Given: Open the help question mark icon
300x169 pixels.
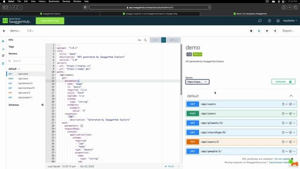Looking at the screenshot, I should coord(270,21).
